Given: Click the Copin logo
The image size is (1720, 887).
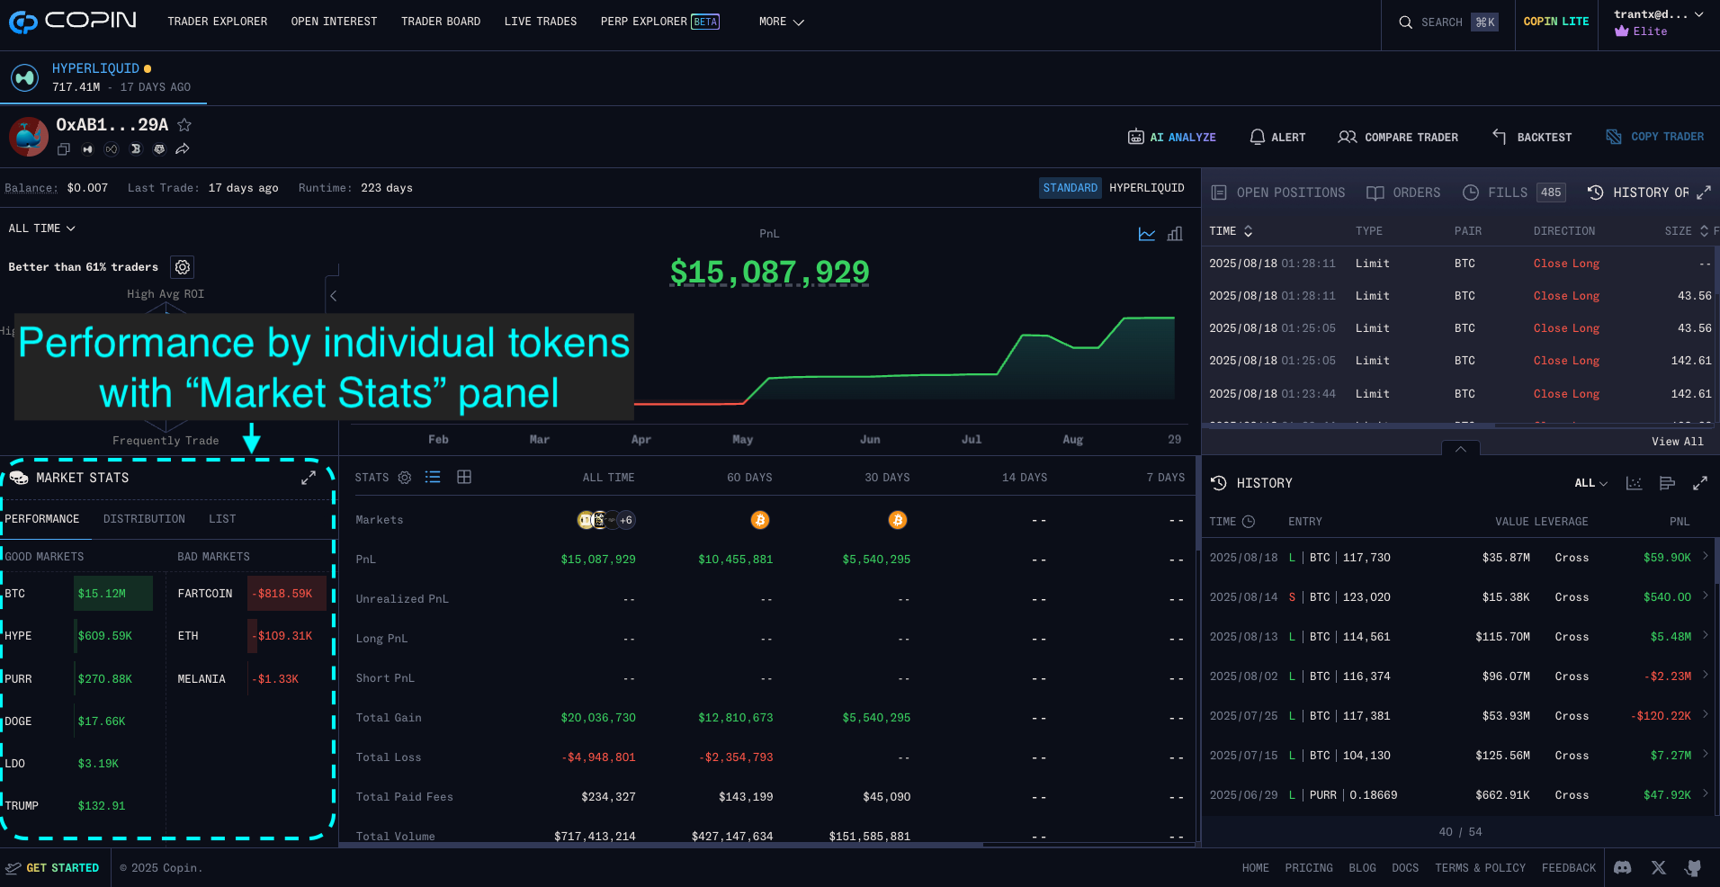Looking at the screenshot, I should (x=73, y=21).
